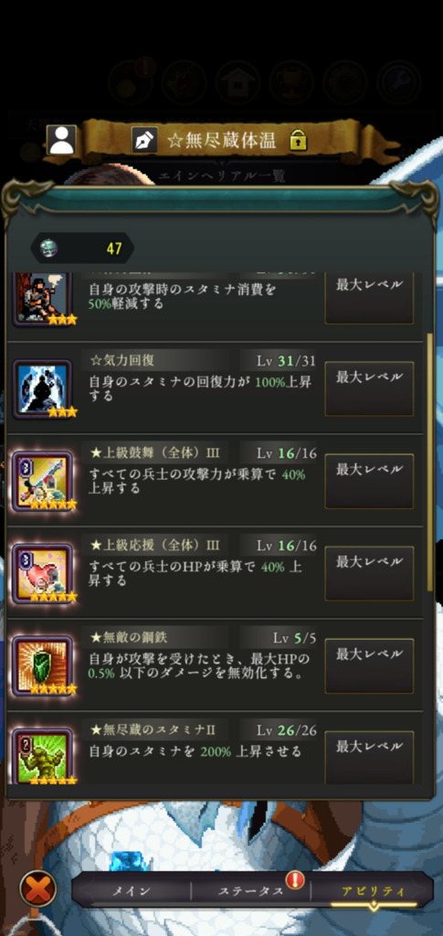This screenshot has width=443, height=936.
Task: Switch to the メイン tab
Action: (132, 891)
